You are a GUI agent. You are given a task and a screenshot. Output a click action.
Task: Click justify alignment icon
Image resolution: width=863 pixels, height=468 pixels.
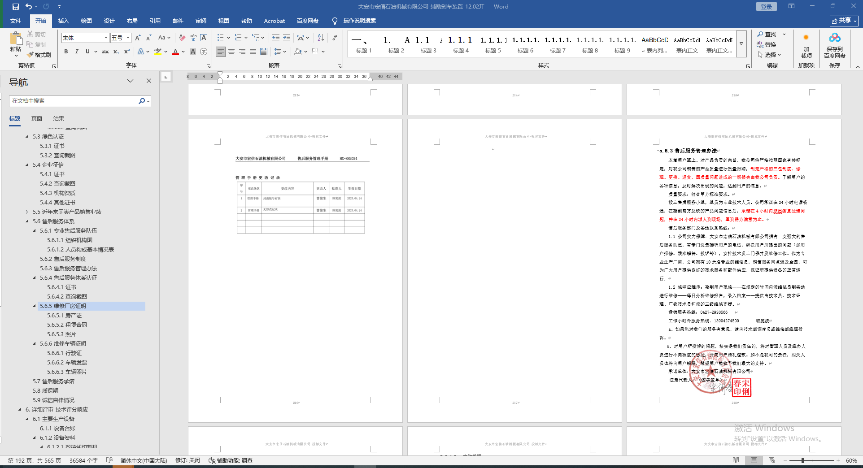click(253, 52)
